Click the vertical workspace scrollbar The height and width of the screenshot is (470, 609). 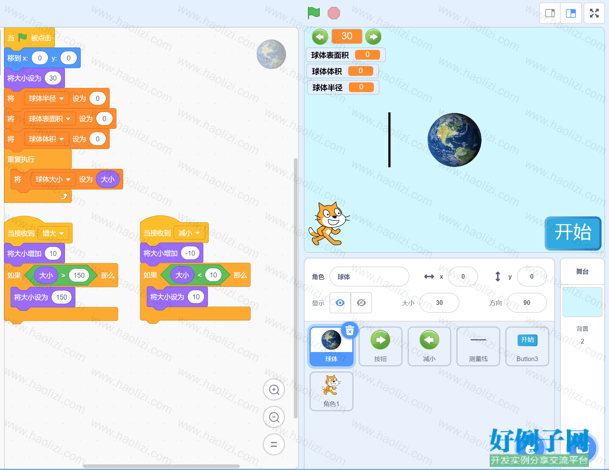[295, 288]
